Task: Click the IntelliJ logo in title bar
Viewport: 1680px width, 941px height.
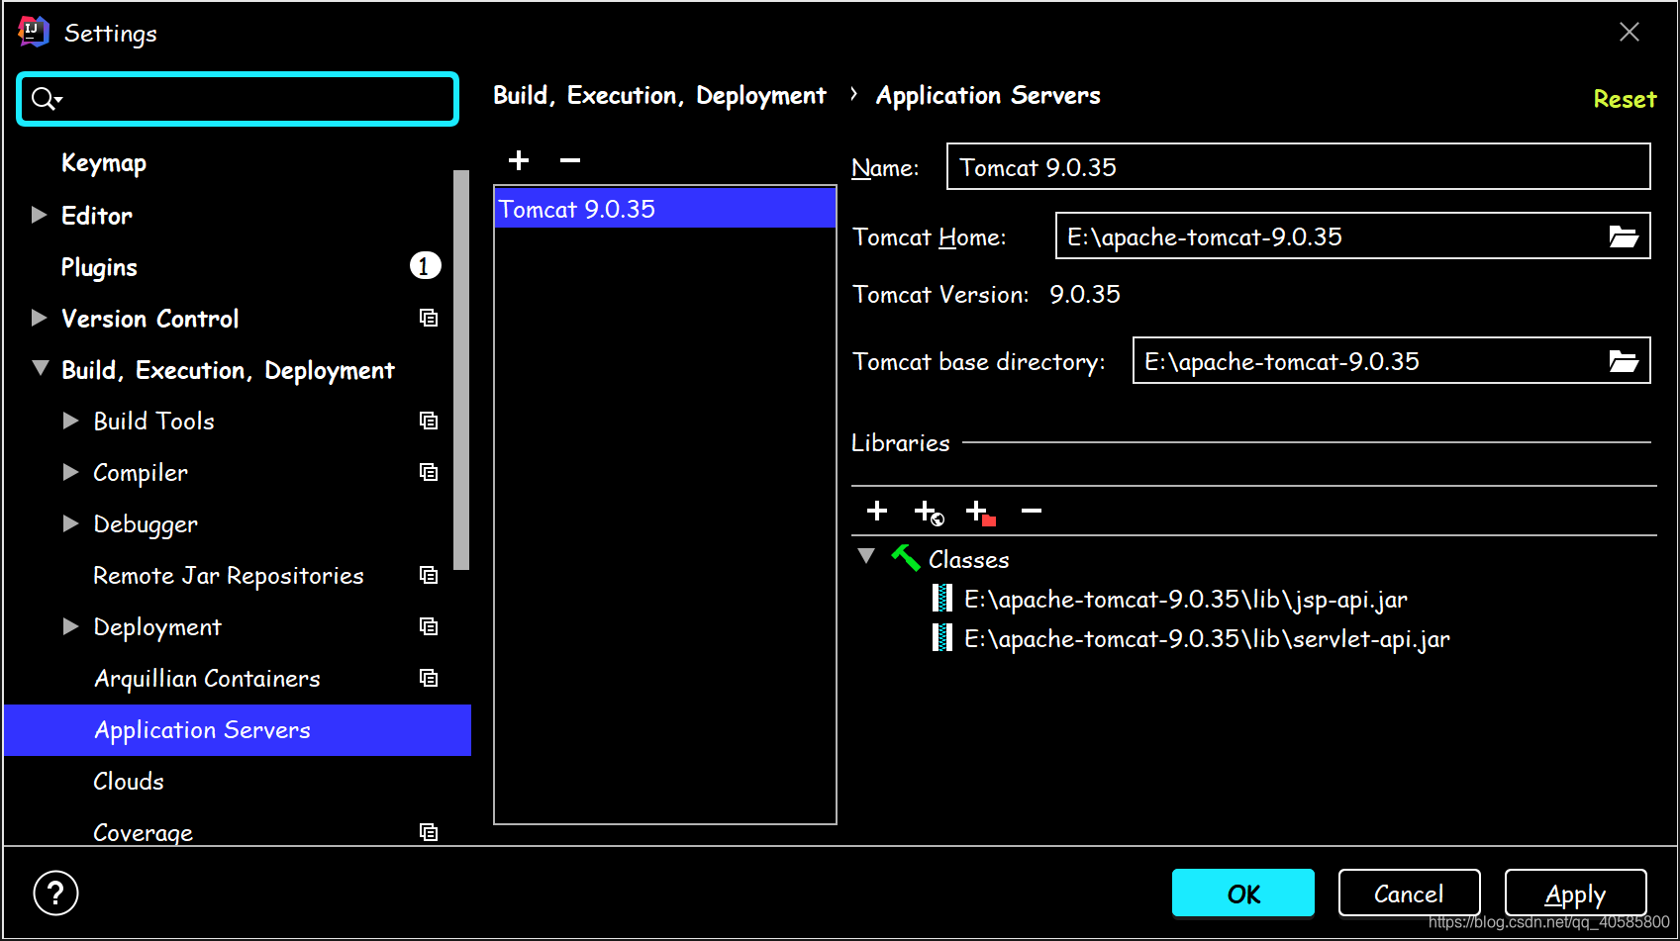Action: 33,32
